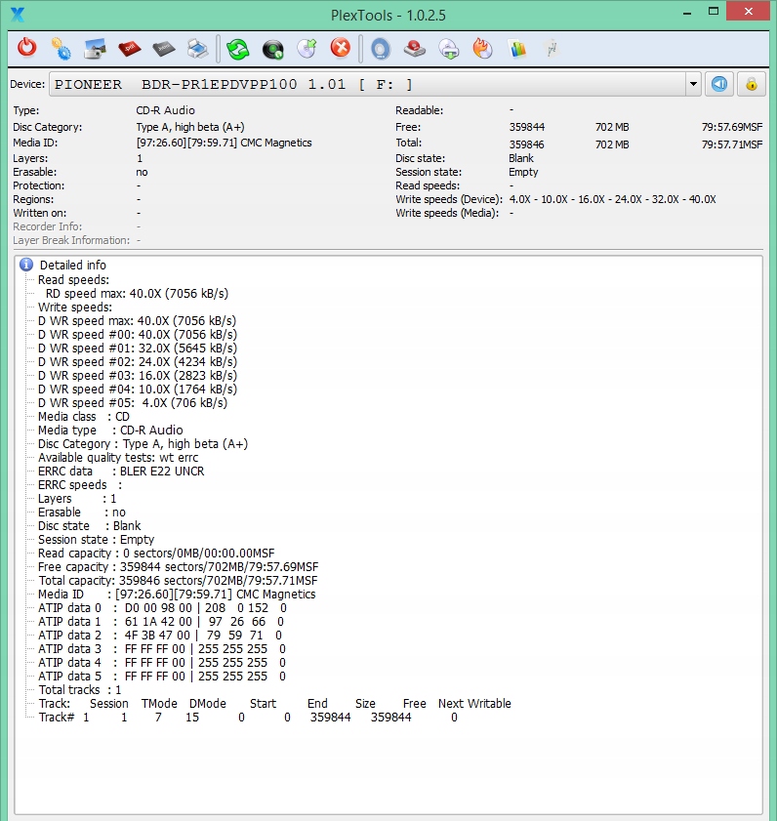Open the Device dropdown arrow

click(694, 84)
